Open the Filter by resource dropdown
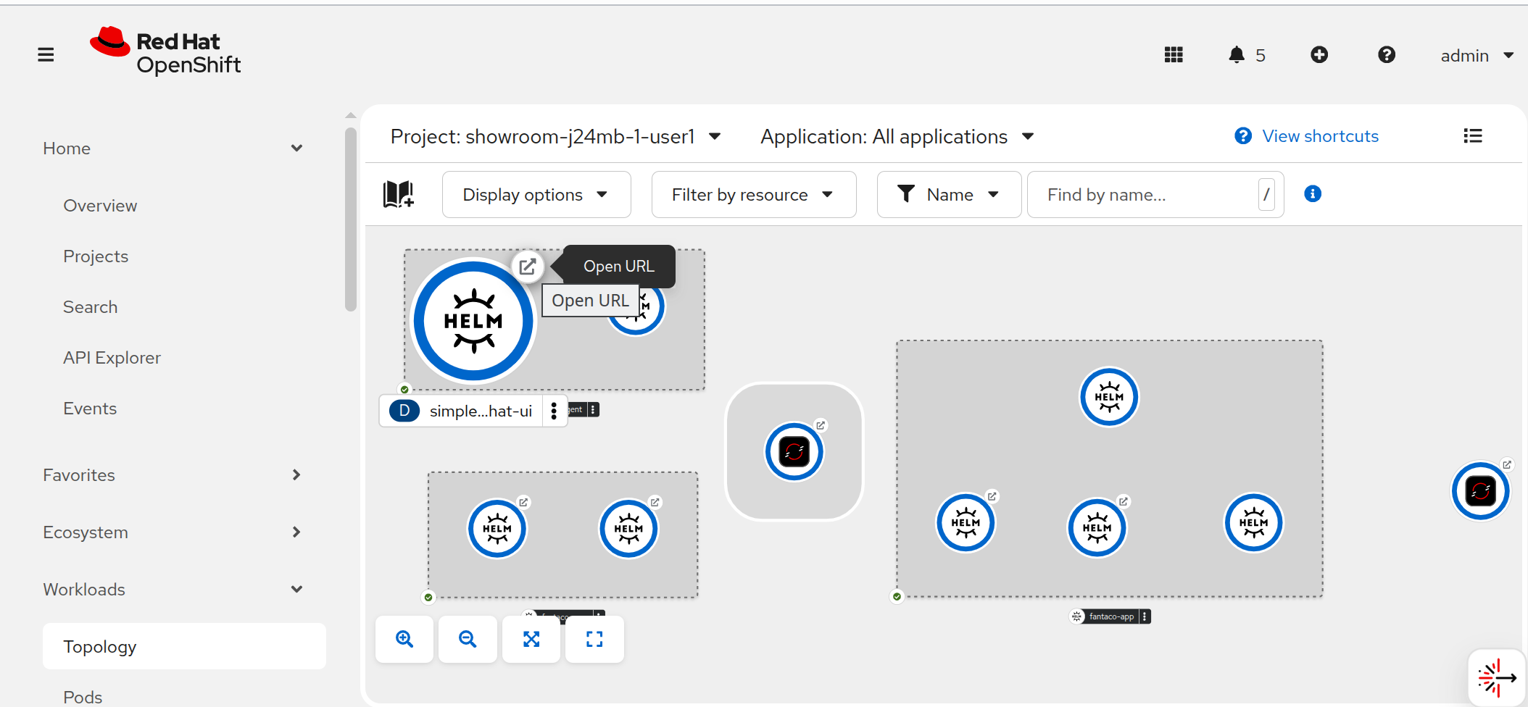Image resolution: width=1528 pixels, height=707 pixels. click(x=753, y=195)
